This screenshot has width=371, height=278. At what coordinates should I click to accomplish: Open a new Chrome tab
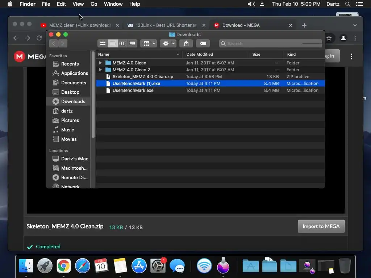[304, 25]
